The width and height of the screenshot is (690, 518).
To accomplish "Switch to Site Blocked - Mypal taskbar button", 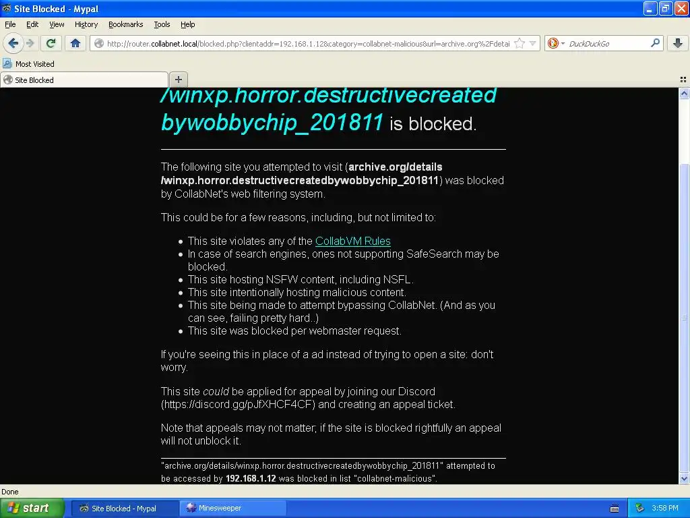I will (x=124, y=509).
